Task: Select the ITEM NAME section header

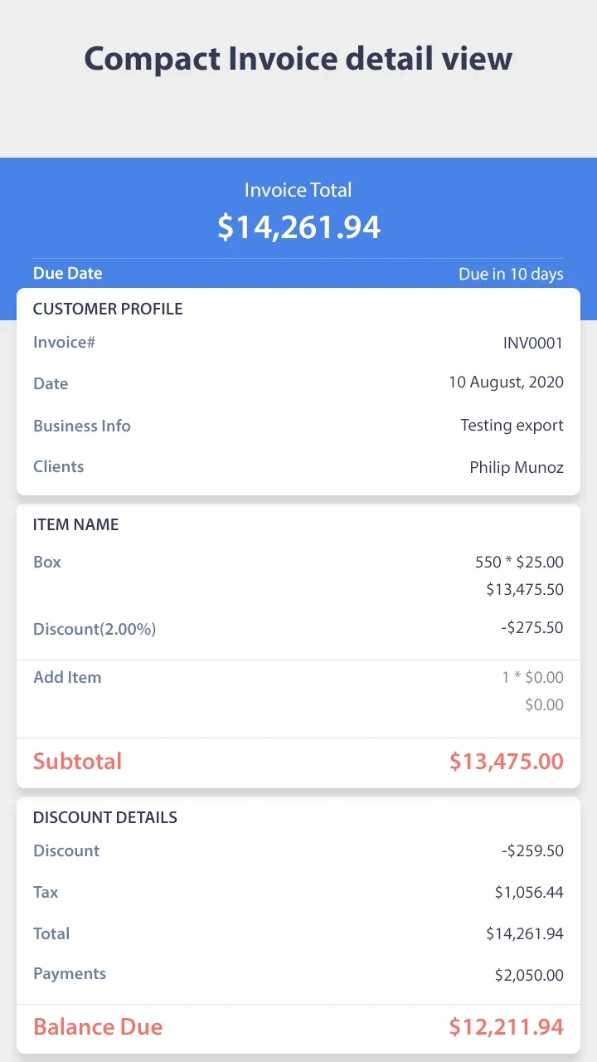Action: [x=76, y=524]
